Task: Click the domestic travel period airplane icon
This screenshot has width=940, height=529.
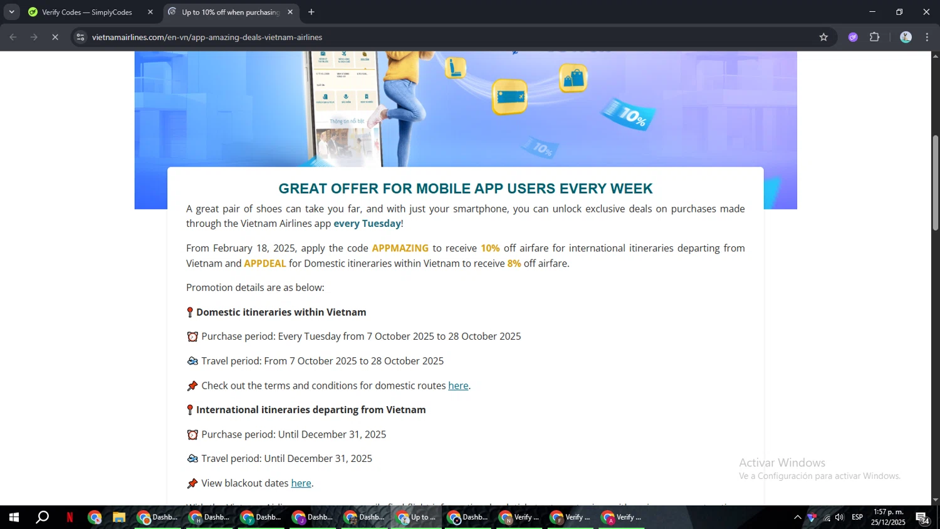Action: (x=192, y=361)
